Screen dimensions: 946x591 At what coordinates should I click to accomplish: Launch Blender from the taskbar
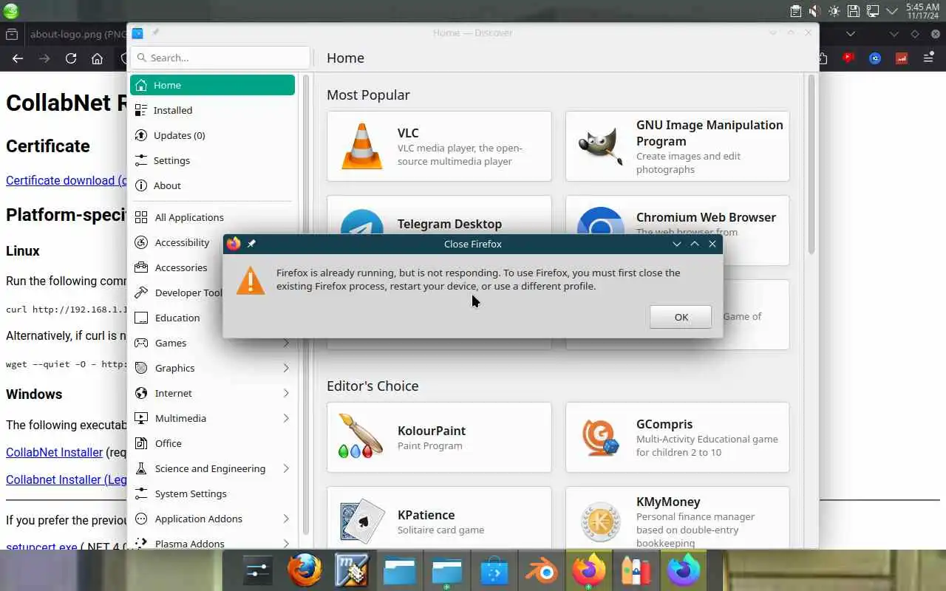click(542, 571)
